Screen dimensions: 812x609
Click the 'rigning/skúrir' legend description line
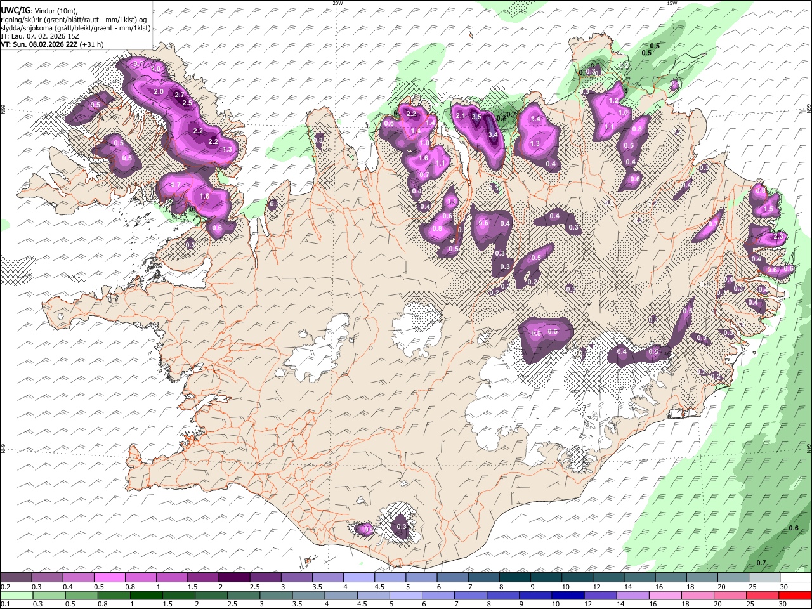(x=74, y=20)
